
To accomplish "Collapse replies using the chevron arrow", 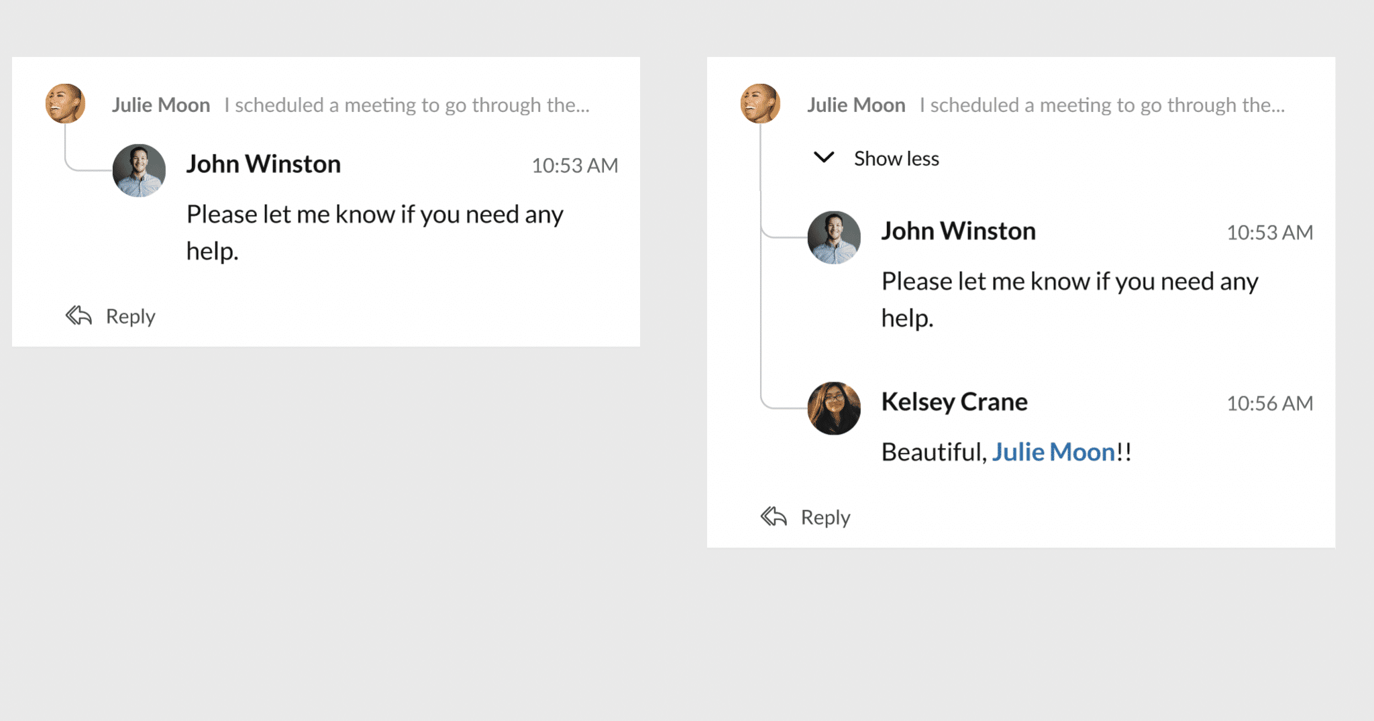I will click(823, 158).
